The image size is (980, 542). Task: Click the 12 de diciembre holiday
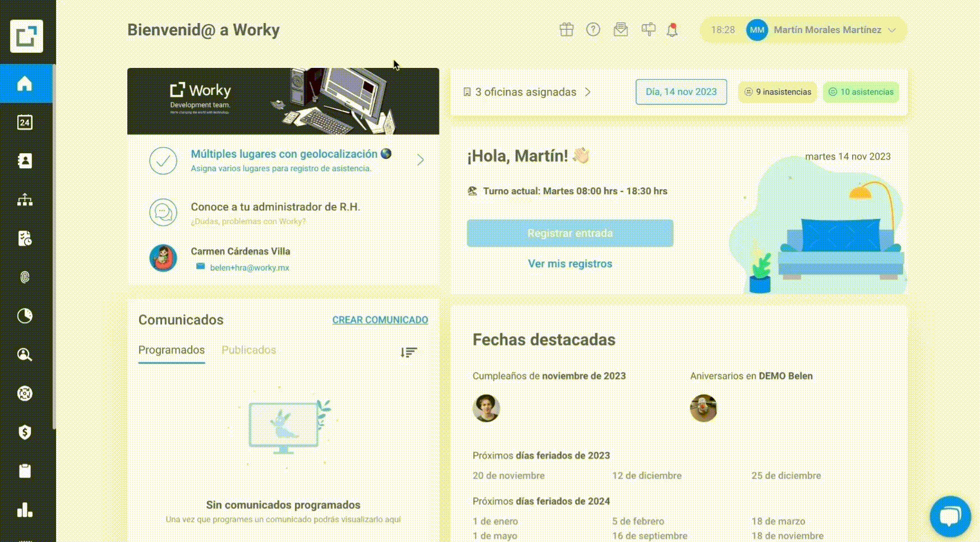pyautogui.click(x=647, y=476)
